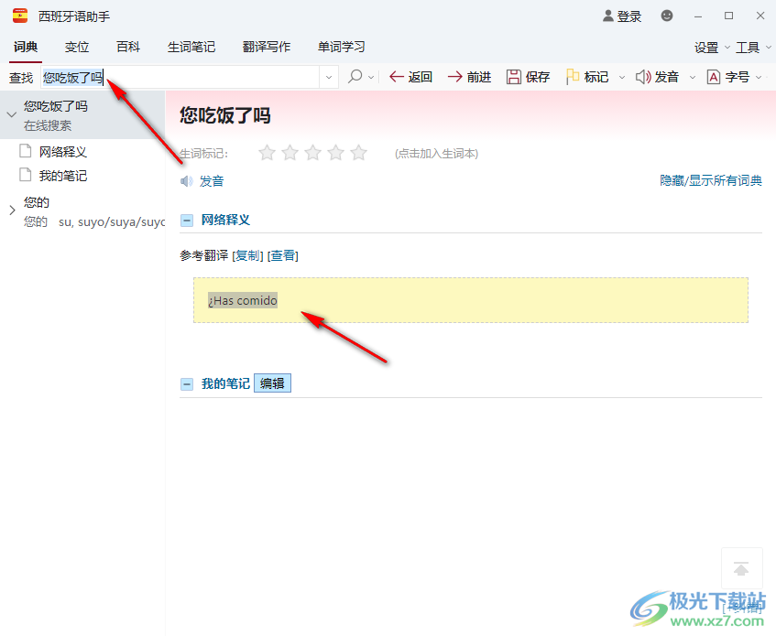Click the 查看 view link
This screenshot has width=776, height=636.
(x=282, y=255)
